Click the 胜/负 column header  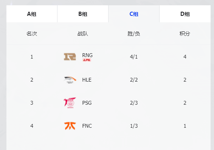point(134,34)
